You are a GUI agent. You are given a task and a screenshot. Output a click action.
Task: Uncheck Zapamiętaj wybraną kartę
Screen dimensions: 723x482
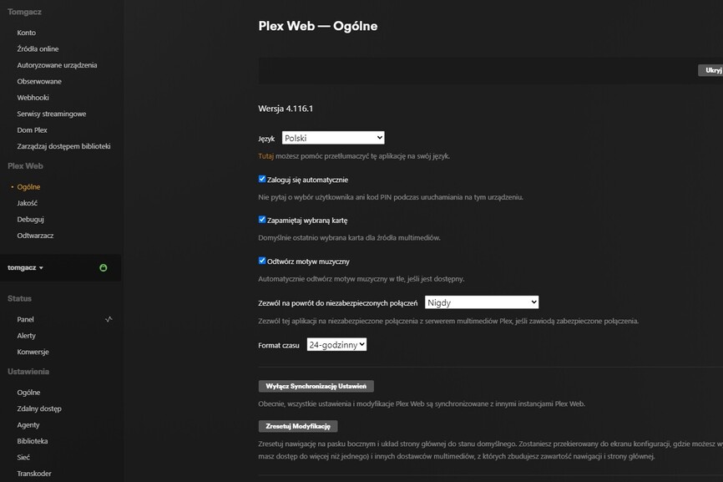point(262,220)
